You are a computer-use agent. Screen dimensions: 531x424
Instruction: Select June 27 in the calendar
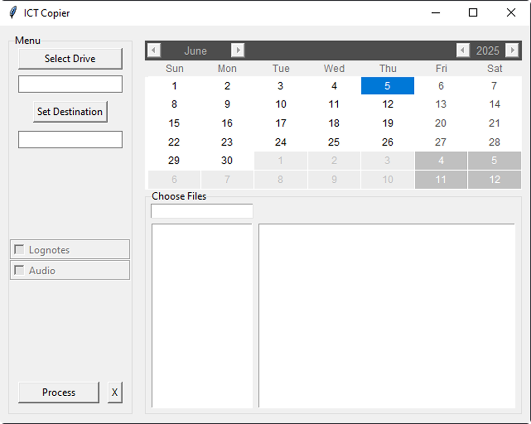[441, 142]
